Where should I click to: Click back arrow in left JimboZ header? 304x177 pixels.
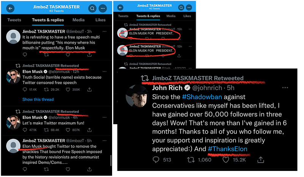tap(10, 8)
